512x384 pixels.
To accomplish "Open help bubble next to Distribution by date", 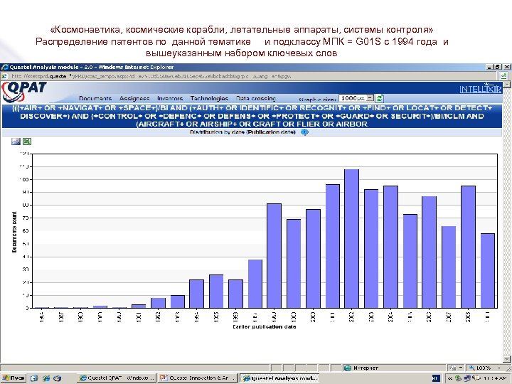I will [x=304, y=132].
